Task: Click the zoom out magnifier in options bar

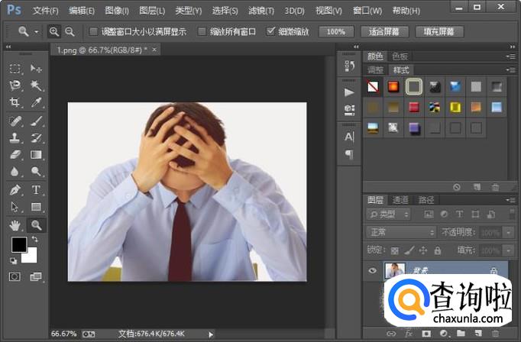Action: coord(70,31)
